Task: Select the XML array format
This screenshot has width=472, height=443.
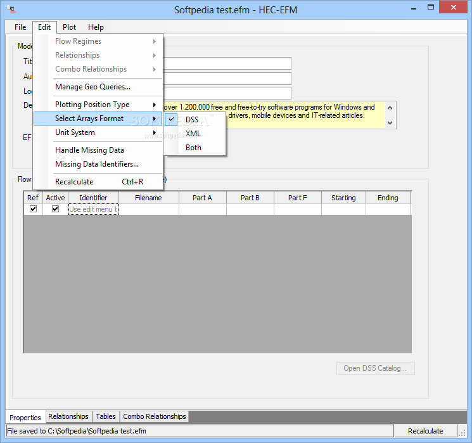Action: 195,134
